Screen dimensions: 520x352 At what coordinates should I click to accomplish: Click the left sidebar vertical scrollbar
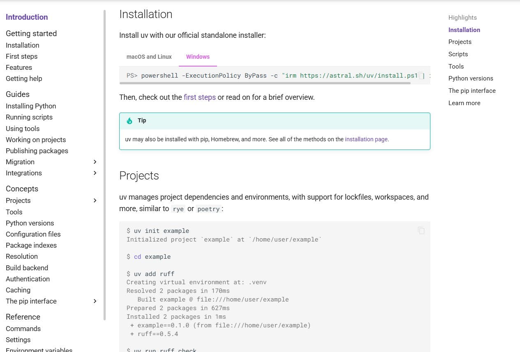click(x=104, y=164)
